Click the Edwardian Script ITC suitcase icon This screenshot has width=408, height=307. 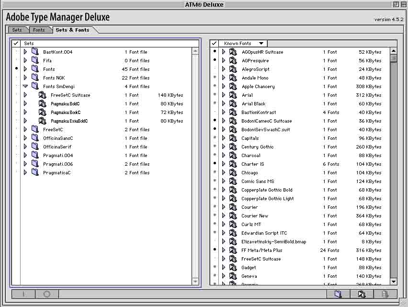(233, 233)
